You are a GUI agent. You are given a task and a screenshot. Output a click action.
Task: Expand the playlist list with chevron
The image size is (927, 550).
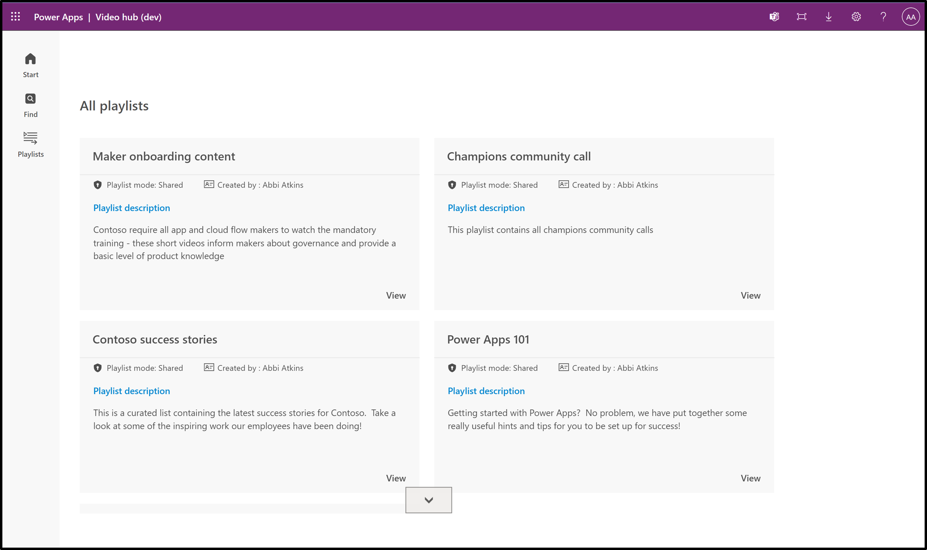coord(428,499)
